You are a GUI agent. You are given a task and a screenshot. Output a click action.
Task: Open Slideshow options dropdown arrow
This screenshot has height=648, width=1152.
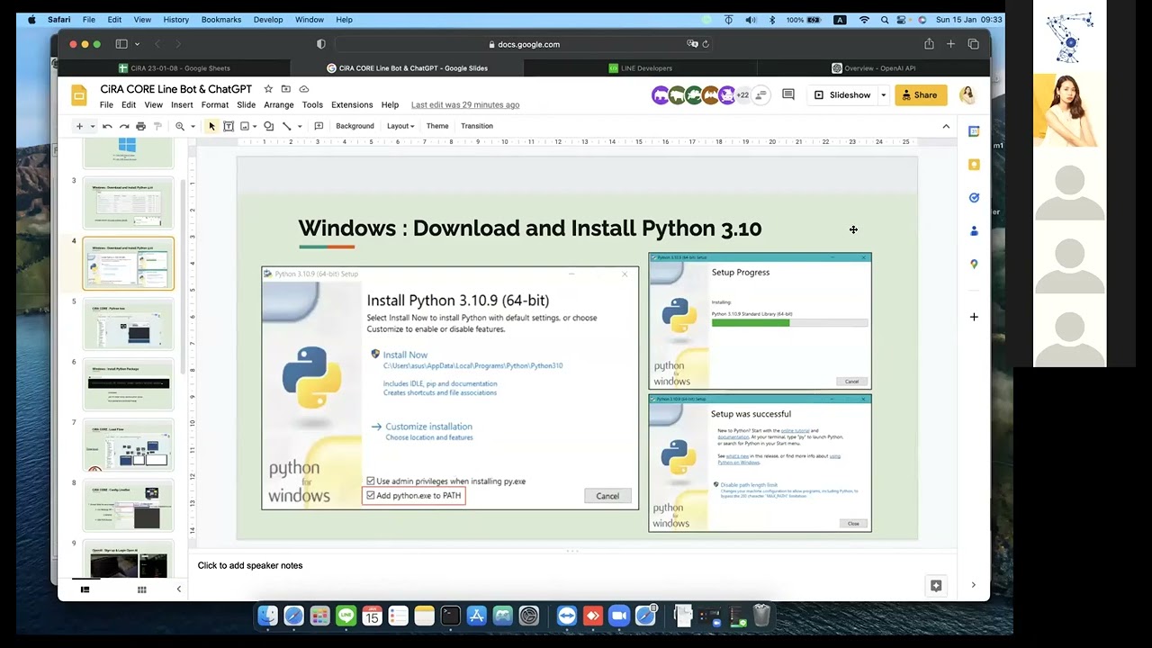884,94
